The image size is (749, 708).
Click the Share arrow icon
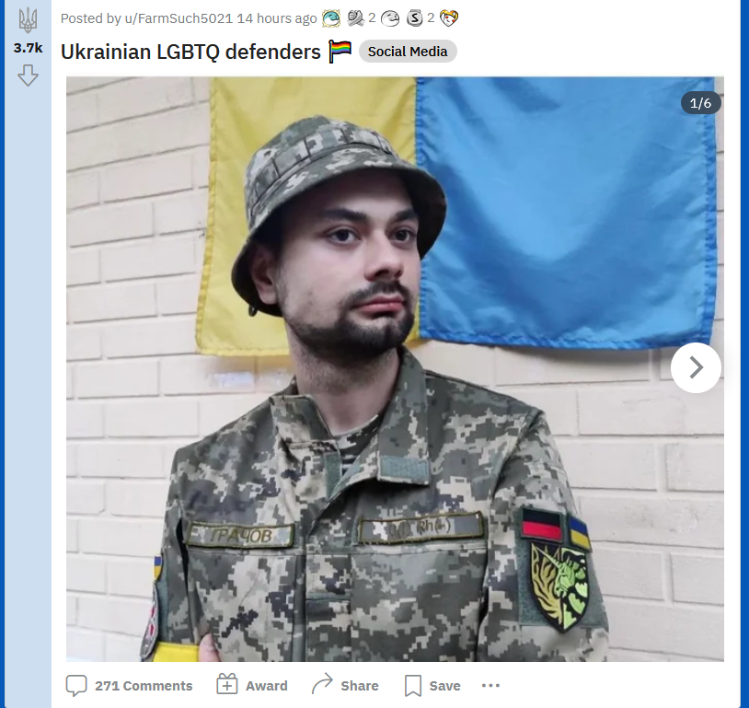click(322, 684)
